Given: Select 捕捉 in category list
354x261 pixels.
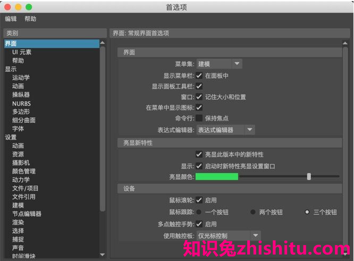Looking at the screenshot, I should click(x=18, y=239).
